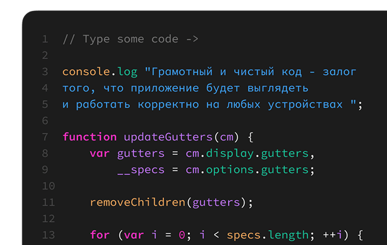Click 'display' property on line 8
The height and width of the screenshot is (245, 387).
[230, 154]
